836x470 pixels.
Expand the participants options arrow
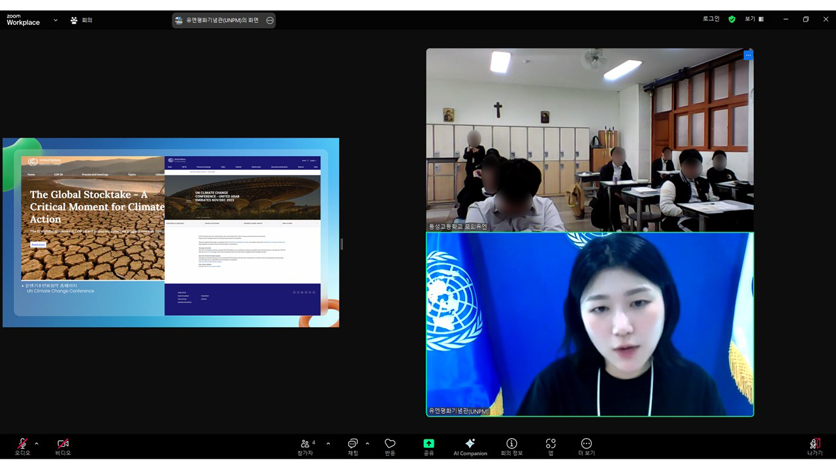(x=328, y=443)
